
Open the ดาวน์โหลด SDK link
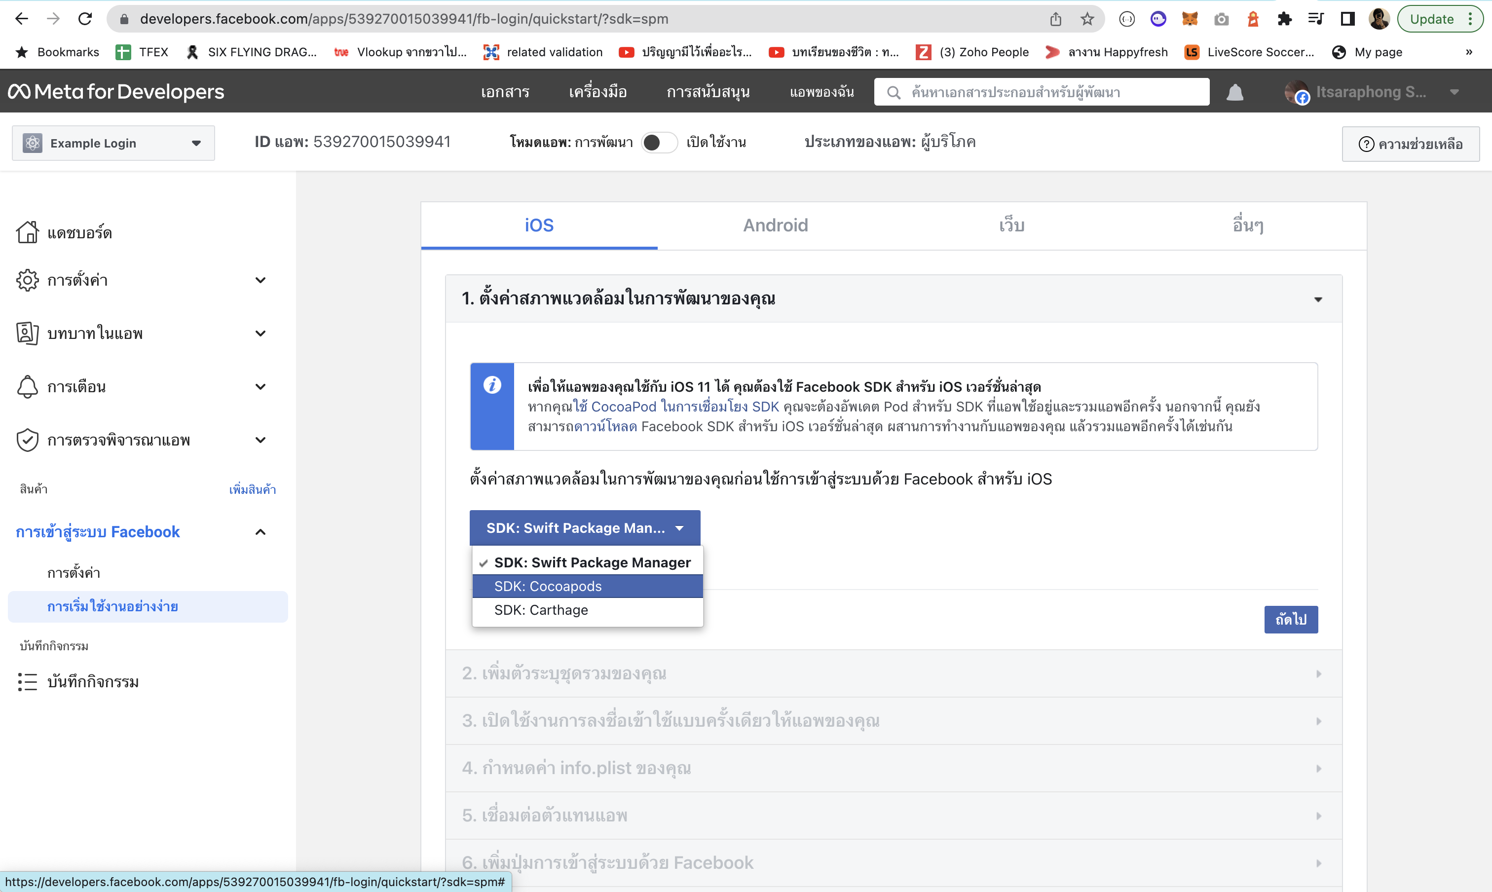pos(605,427)
